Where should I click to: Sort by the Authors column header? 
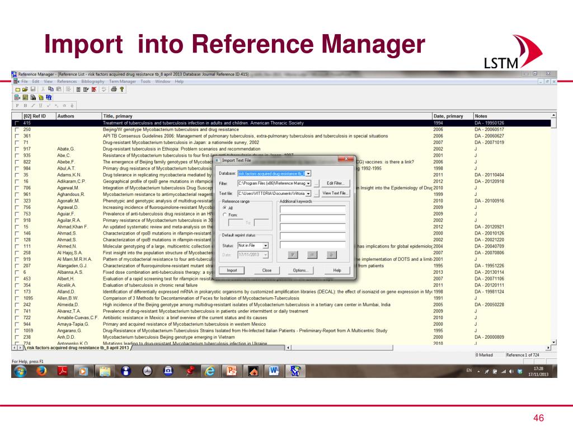pyautogui.click(x=78, y=116)
